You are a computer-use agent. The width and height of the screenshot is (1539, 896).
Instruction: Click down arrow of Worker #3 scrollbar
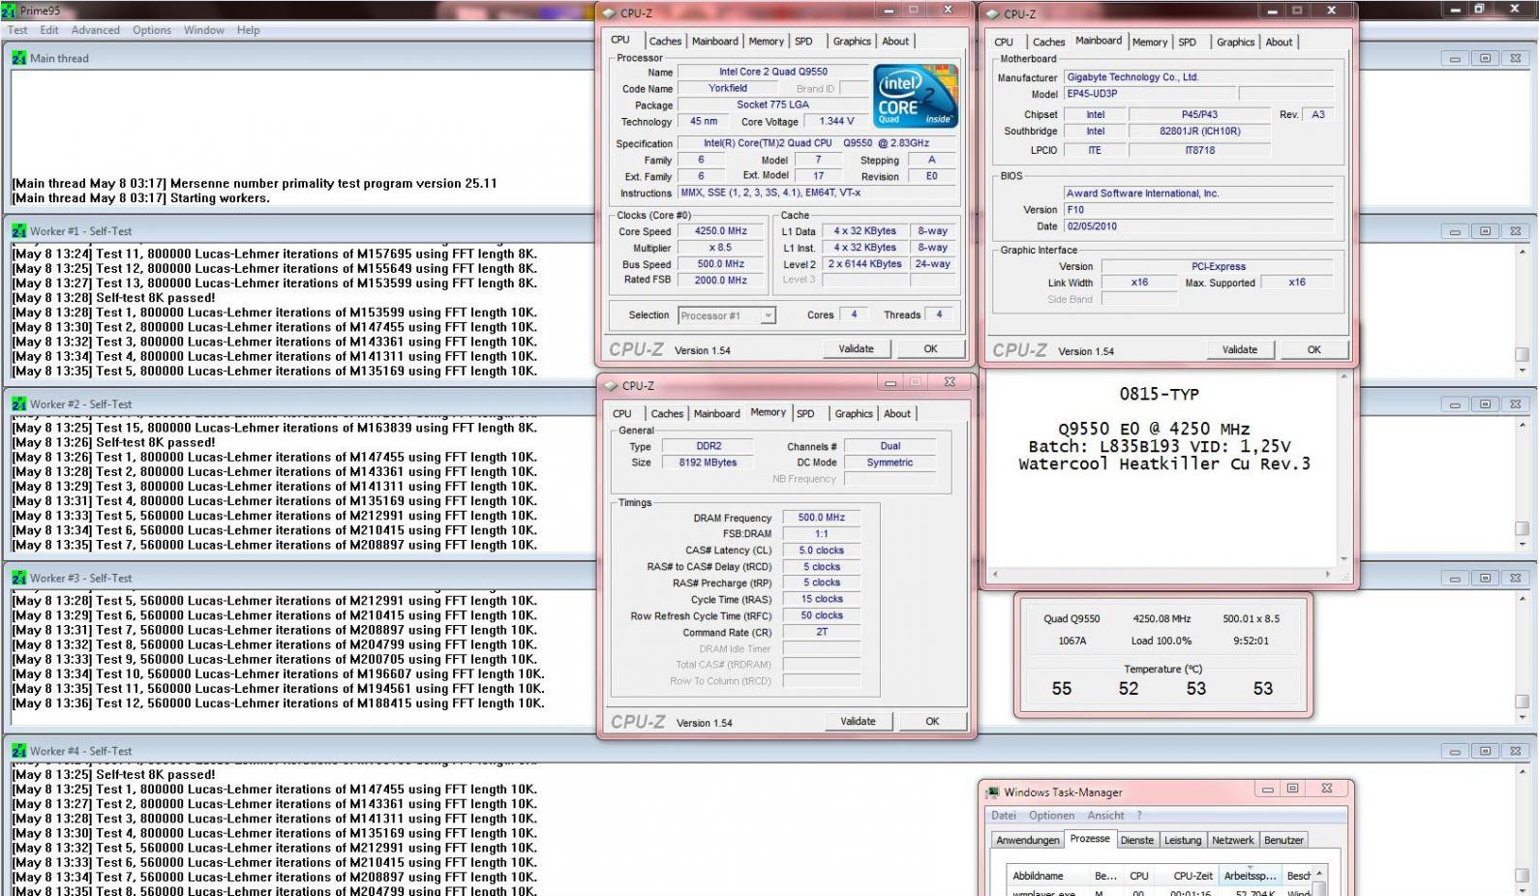point(1522,718)
